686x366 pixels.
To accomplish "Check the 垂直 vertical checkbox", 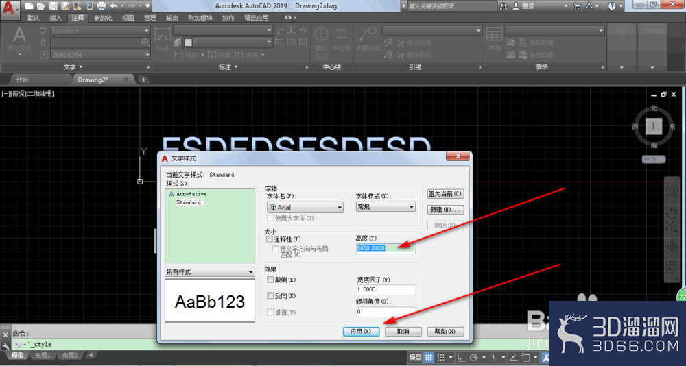I will 270,313.
